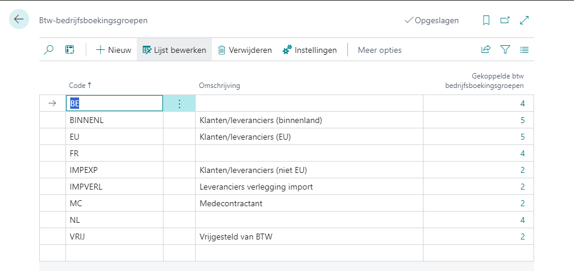Image resolution: width=574 pixels, height=271 pixels.
Task: Click the Opgeslagen saved status indicator
Action: pyautogui.click(x=432, y=20)
